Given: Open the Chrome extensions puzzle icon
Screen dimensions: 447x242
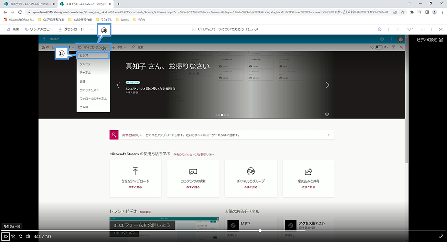Looking at the screenshot, I should pyautogui.click(x=412, y=12).
